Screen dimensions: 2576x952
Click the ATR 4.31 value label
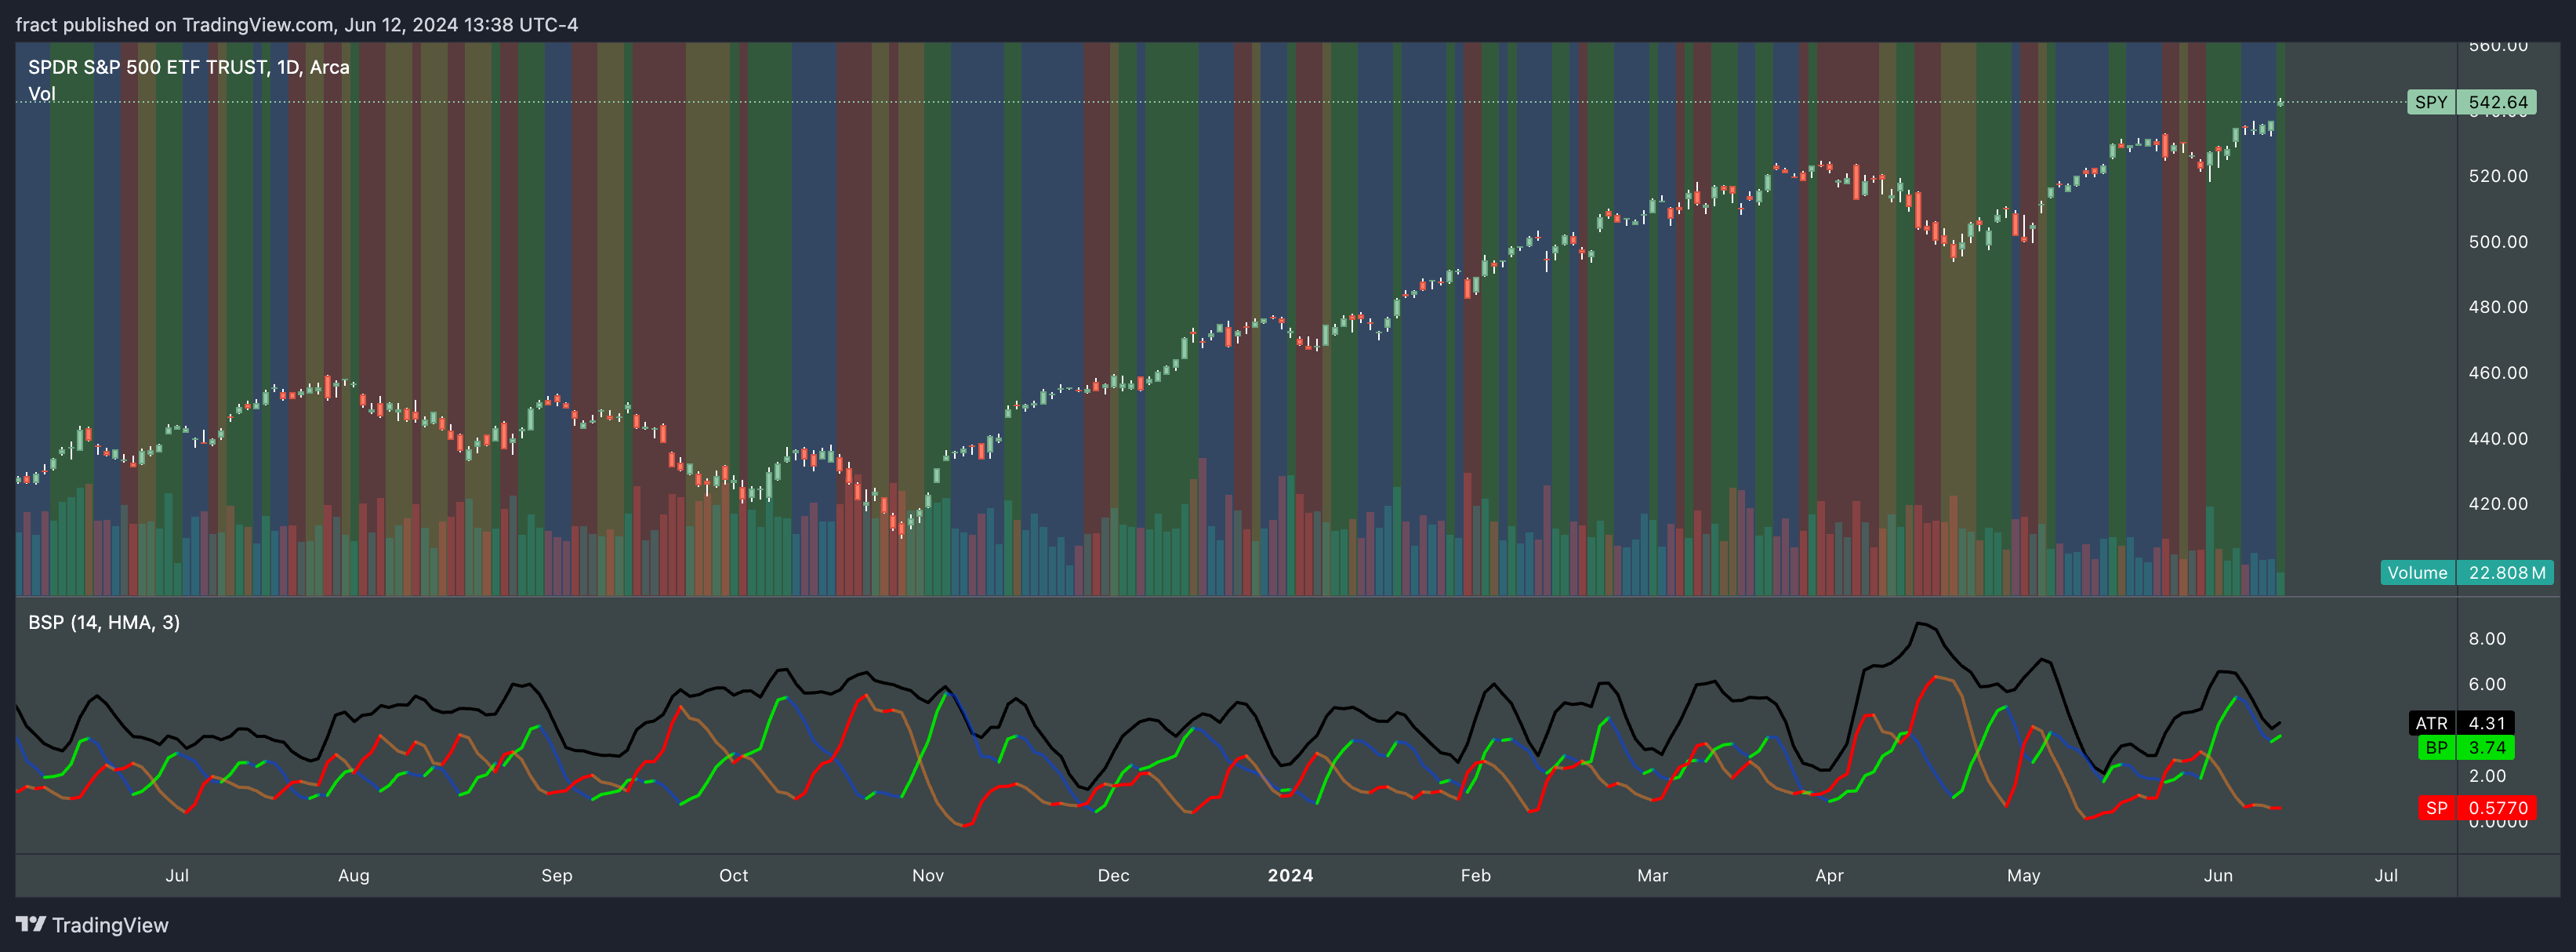[x=2461, y=723]
